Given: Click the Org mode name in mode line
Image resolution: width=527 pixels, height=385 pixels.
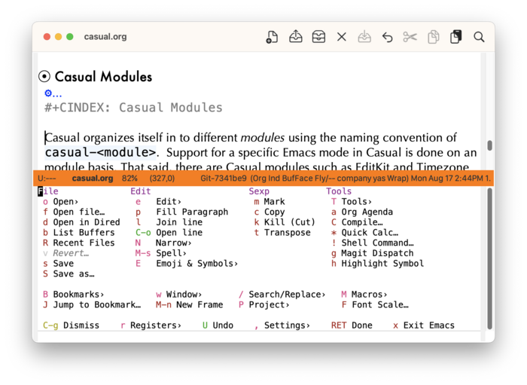Looking at the screenshot, I should 259,179.
